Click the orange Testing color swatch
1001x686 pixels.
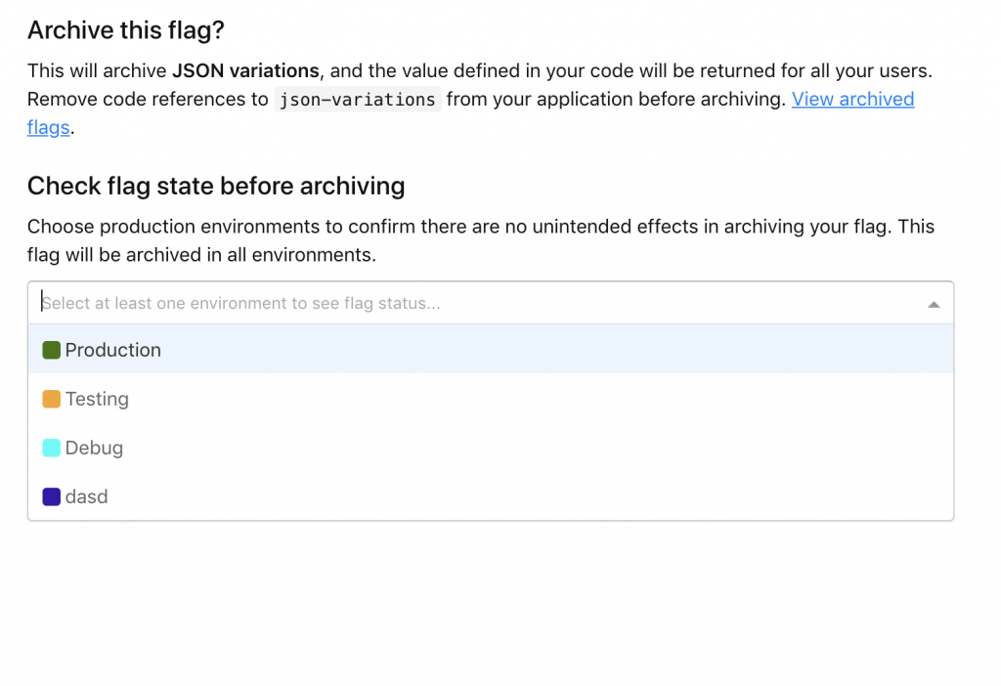pyautogui.click(x=52, y=399)
